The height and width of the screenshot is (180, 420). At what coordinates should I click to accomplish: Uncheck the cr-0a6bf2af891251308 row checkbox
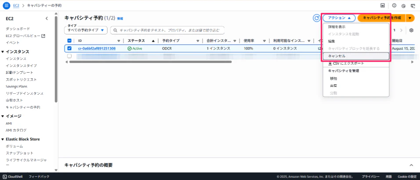[69, 48]
